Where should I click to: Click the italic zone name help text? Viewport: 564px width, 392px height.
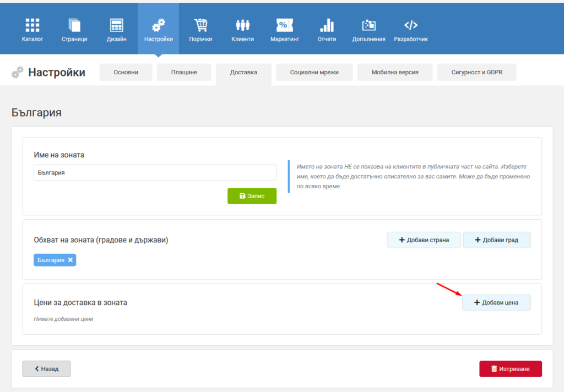pos(413,177)
